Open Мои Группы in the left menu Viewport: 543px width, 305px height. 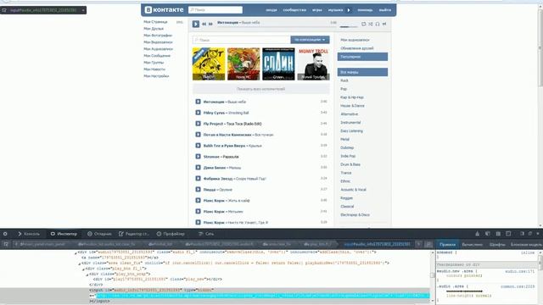[x=154, y=62]
